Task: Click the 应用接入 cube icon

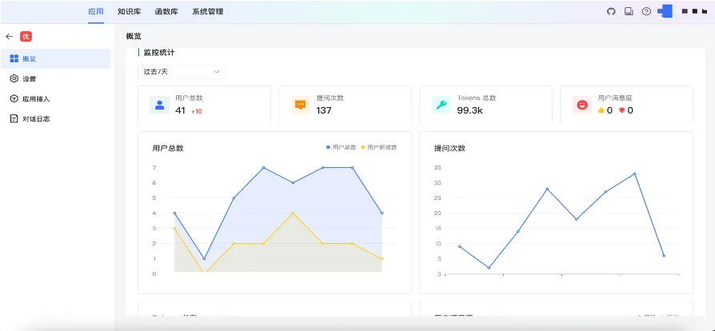Action: coord(14,98)
